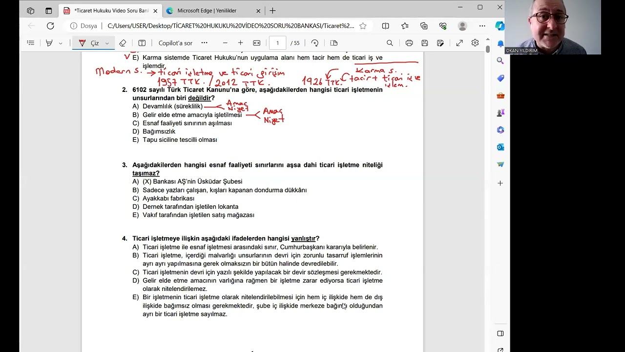This screenshot has height=352, width=625.
Task: Refresh the page
Action: pyautogui.click(x=50, y=26)
